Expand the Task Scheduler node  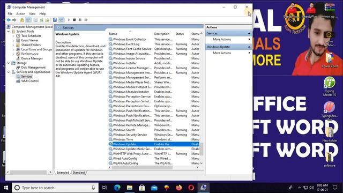(x=13, y=36)
